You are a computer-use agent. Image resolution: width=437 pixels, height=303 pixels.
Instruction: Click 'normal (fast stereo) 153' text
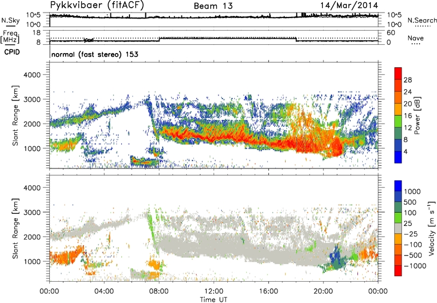(x=95, y=54)
